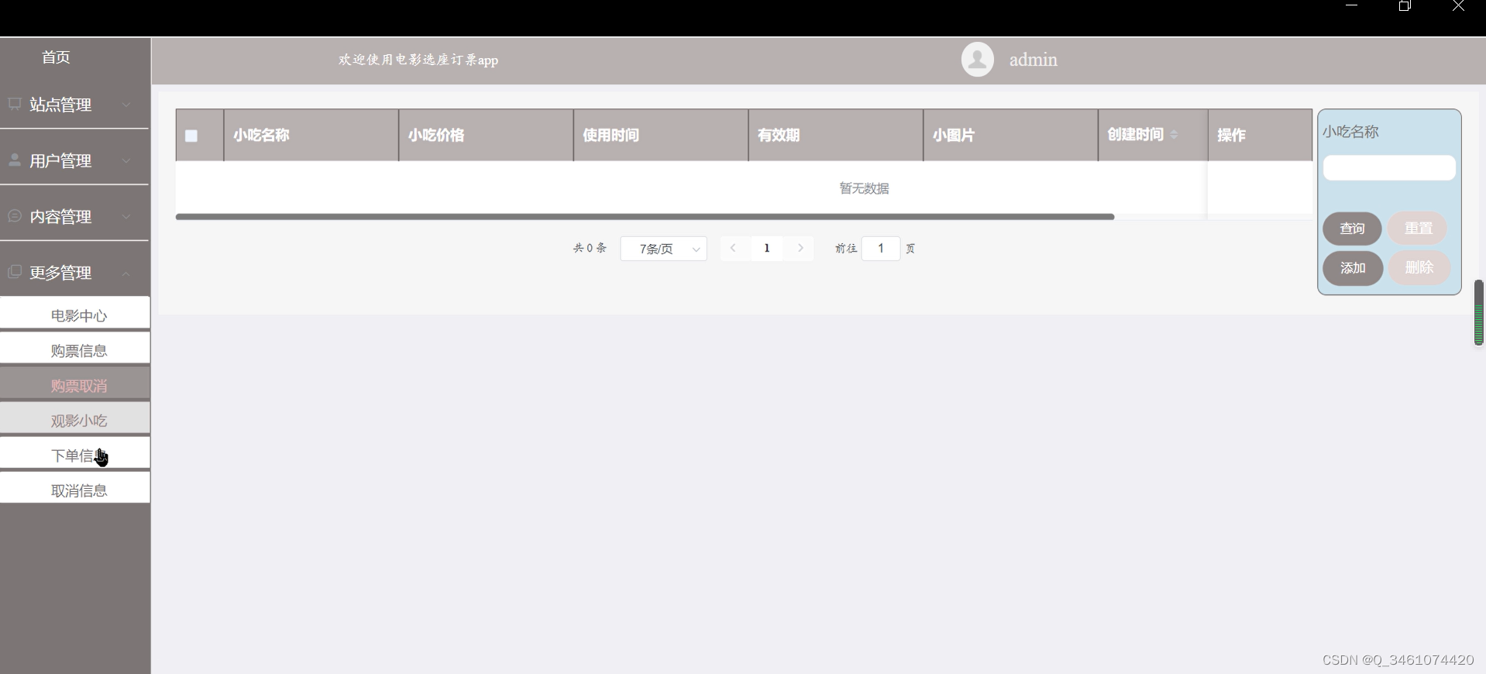The width and height of the screenshot is (1486, 674).
Task: Expand the 内容管理 menu chevron
Action: (126, 216)
